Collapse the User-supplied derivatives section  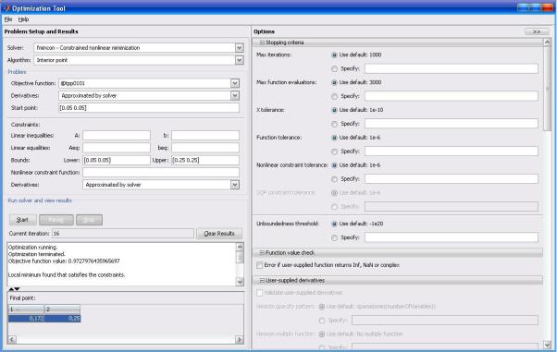tap(262, 280)
